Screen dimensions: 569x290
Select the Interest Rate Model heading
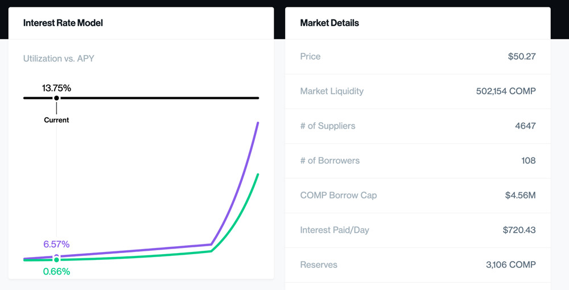(63, 23)
